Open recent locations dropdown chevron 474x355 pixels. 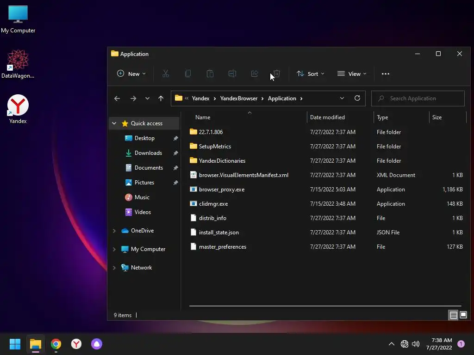pos(147,98)
